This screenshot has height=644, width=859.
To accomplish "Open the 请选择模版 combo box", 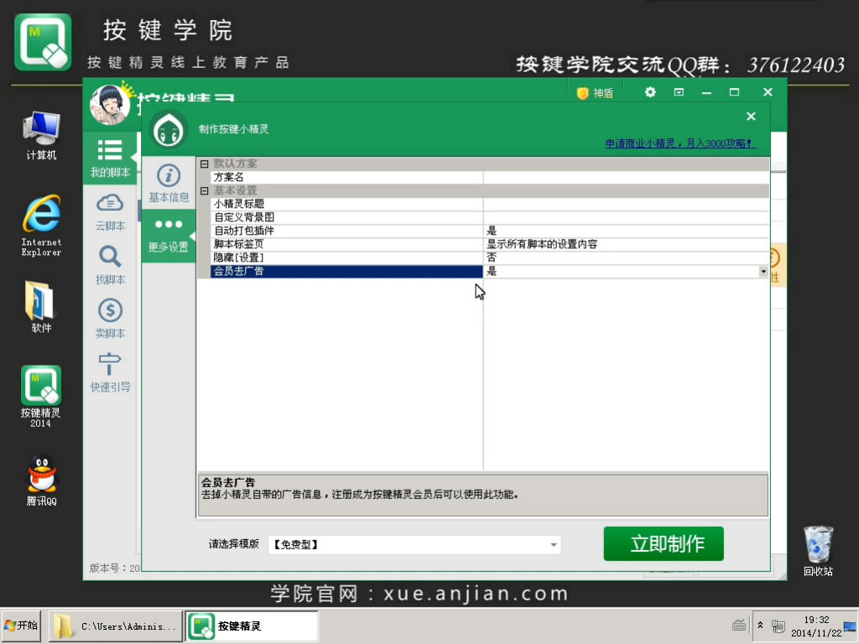I will click(414, 544).
